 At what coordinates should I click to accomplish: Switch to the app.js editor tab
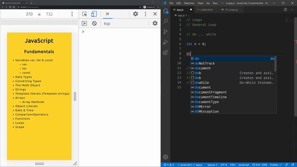[x=182, y=9]
